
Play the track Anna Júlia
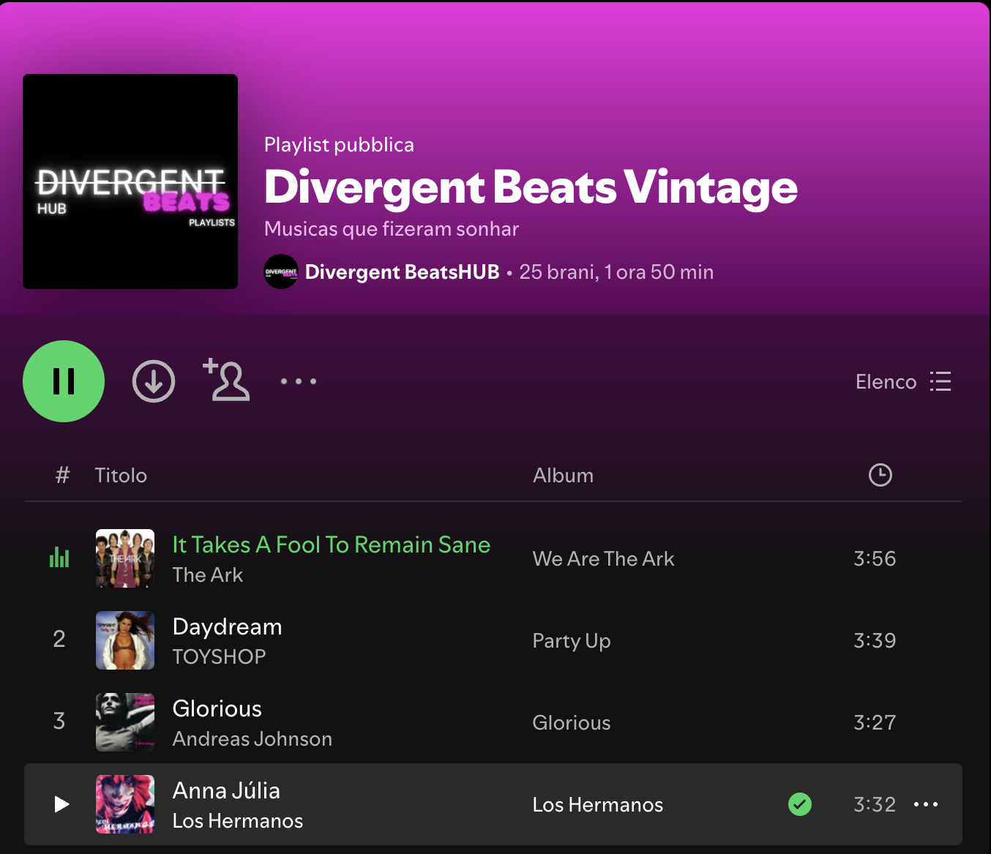[x=61, y=804]
